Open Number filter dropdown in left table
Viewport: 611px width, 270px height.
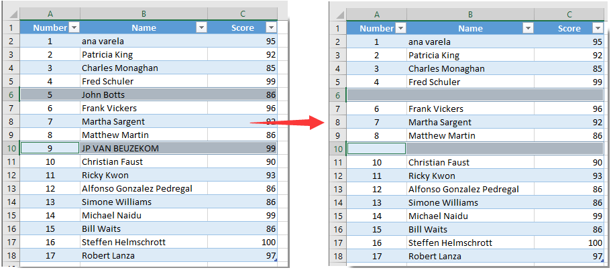[x=74, y=27]
